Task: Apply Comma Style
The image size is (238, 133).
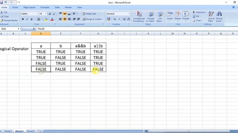Action: (x=119, y=19)
